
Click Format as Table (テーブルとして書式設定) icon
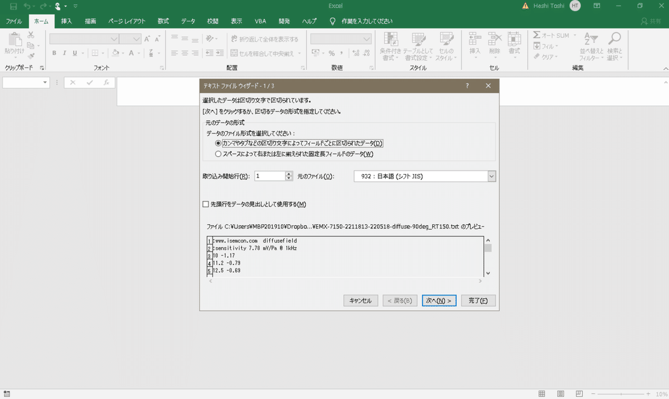(x=418, y=38)
